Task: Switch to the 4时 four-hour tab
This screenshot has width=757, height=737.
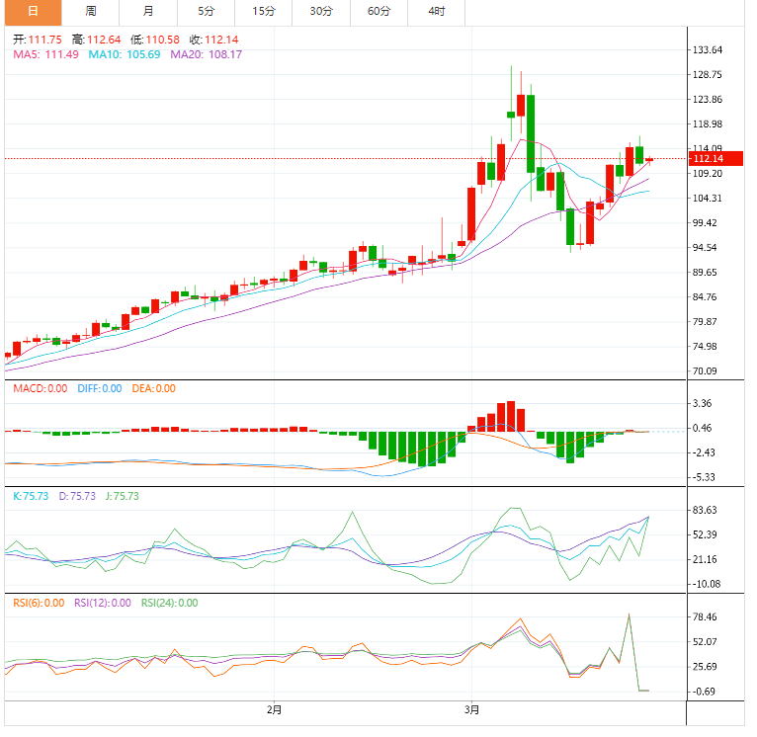Action: [x=437, y=12]
